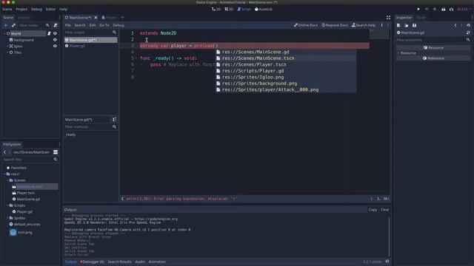Collapse the World node tree
Image resolution: width=474 pixels, height=266 pixels.
click(x=4, y=33)
